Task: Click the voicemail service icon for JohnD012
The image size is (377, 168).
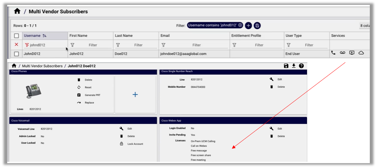Action: click(342, 53)
